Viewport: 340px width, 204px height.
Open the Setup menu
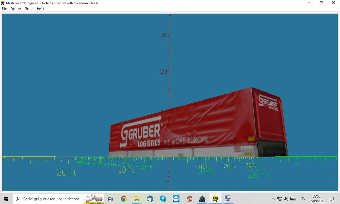click(29, 9)
